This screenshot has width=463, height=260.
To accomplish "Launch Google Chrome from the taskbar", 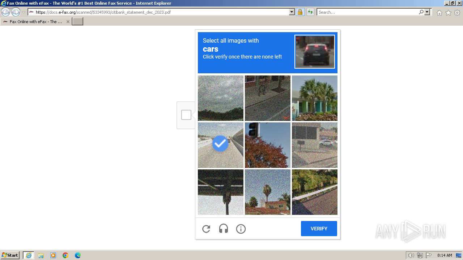I will (65, 255).
